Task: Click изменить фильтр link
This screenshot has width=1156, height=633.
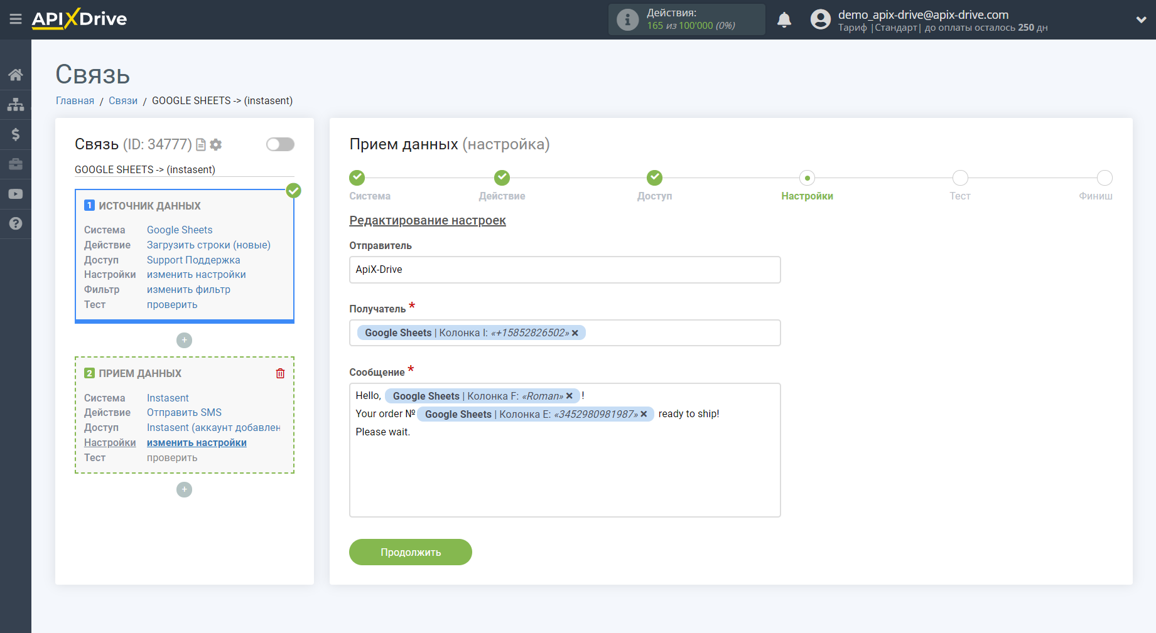Action: pos(188,289)
